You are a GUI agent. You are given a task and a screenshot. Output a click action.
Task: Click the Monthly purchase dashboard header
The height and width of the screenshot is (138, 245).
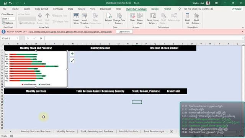point(36,91)
